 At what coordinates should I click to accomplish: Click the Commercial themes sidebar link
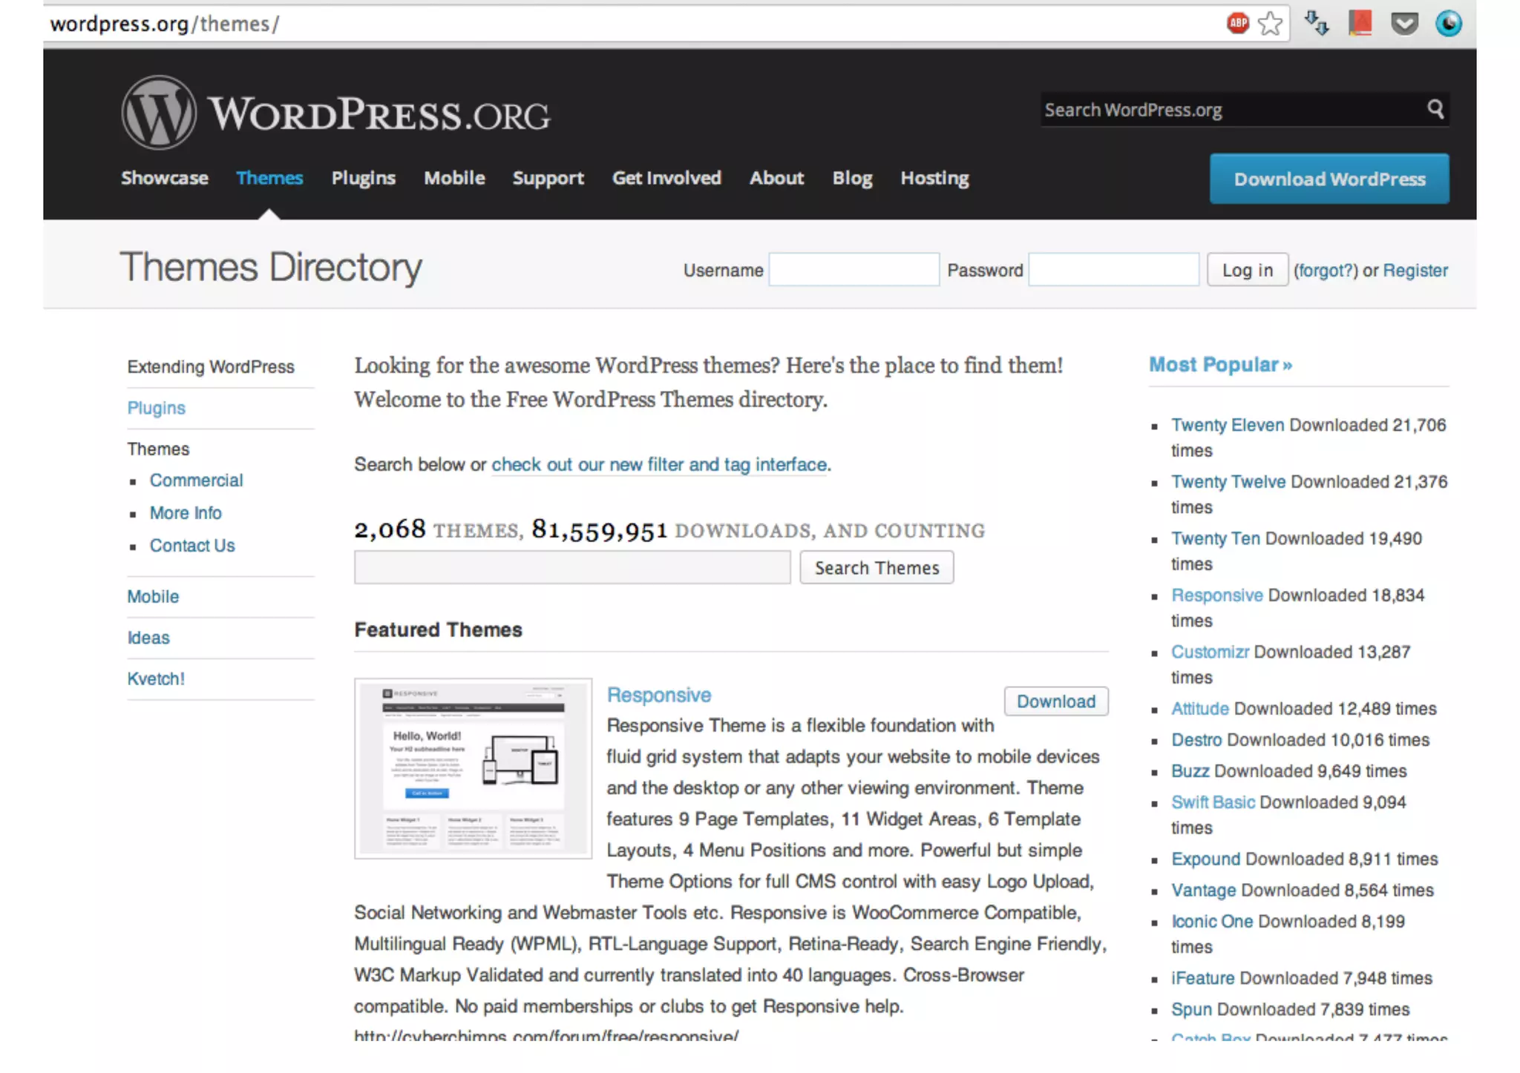[x=196, y=481]
